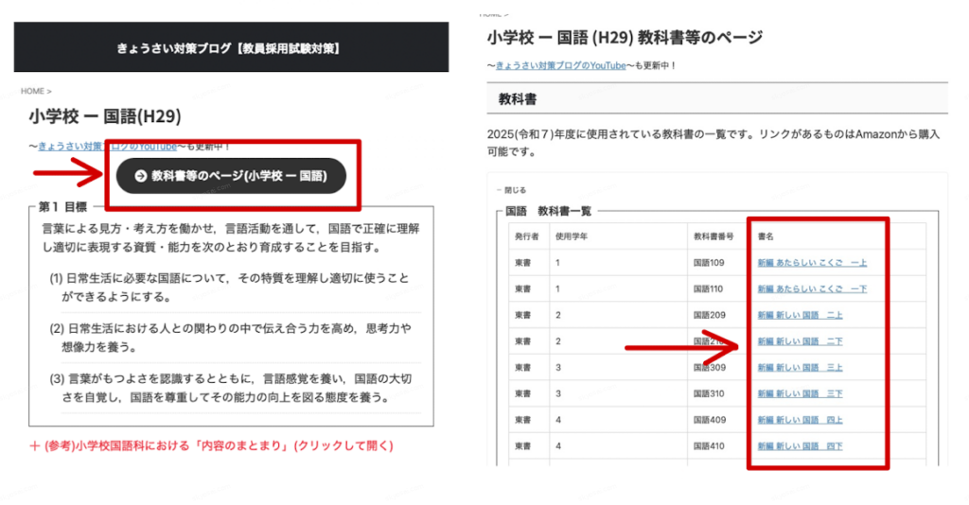Open 新編 新しい 国語 四下 link

click(x=800, y=446)
